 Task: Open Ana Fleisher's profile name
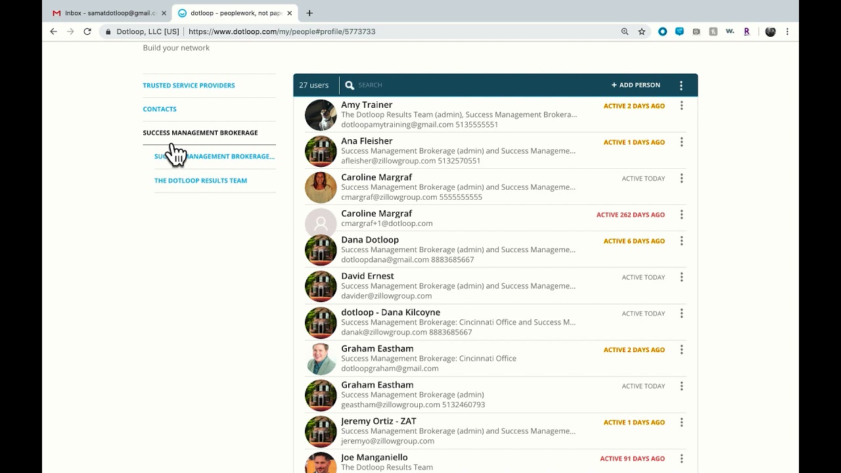[367, 141]
